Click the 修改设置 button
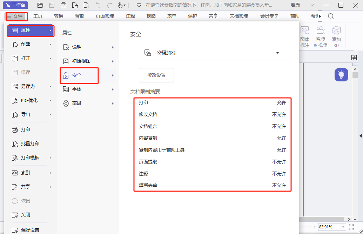 pos(156,75)
